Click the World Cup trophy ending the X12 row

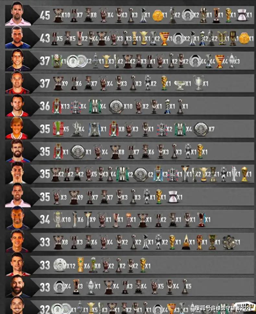[x=143, y=265]
